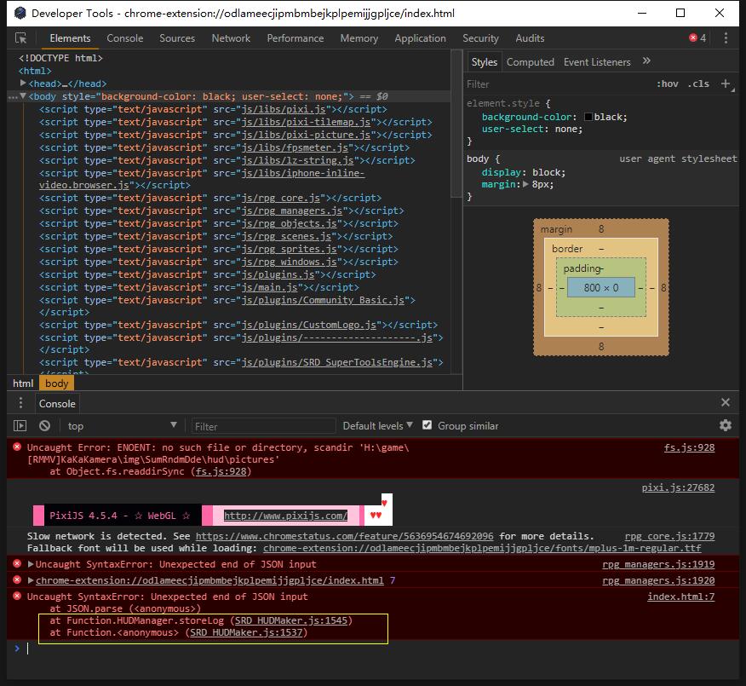The width and height of the screenshot is (746, 686).
Task: Open the Default levels dropdown
Action: coord(377,425)
